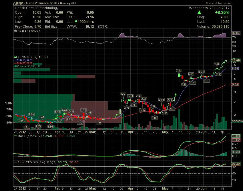The width and height of the screenshot is (243, 191).
Task: Click the green arrow before 1900 shrs
Action: pyautogui.click(x=76, y=21)
